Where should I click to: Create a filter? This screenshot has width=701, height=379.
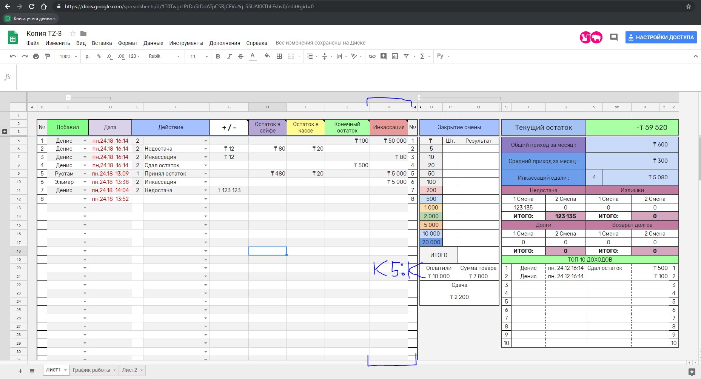[x=406, y=56]
